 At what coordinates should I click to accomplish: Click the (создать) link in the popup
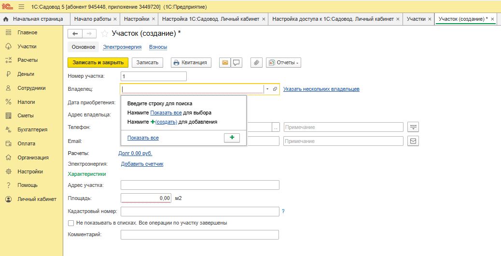coord(166,122)
